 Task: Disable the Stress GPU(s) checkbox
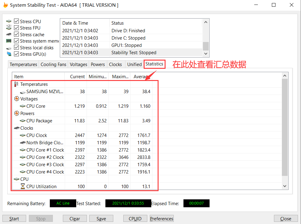[x=16, y=54]
